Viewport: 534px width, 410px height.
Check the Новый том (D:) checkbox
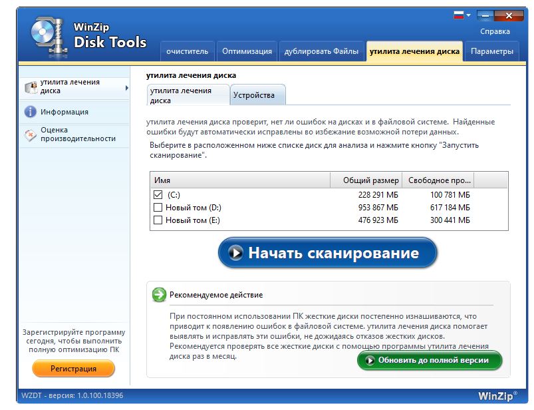click(x=158, y=207)
